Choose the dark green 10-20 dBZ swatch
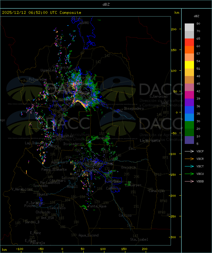Image resolution: width=212 pixels, height=253 pixels. (x=189, y=132)
